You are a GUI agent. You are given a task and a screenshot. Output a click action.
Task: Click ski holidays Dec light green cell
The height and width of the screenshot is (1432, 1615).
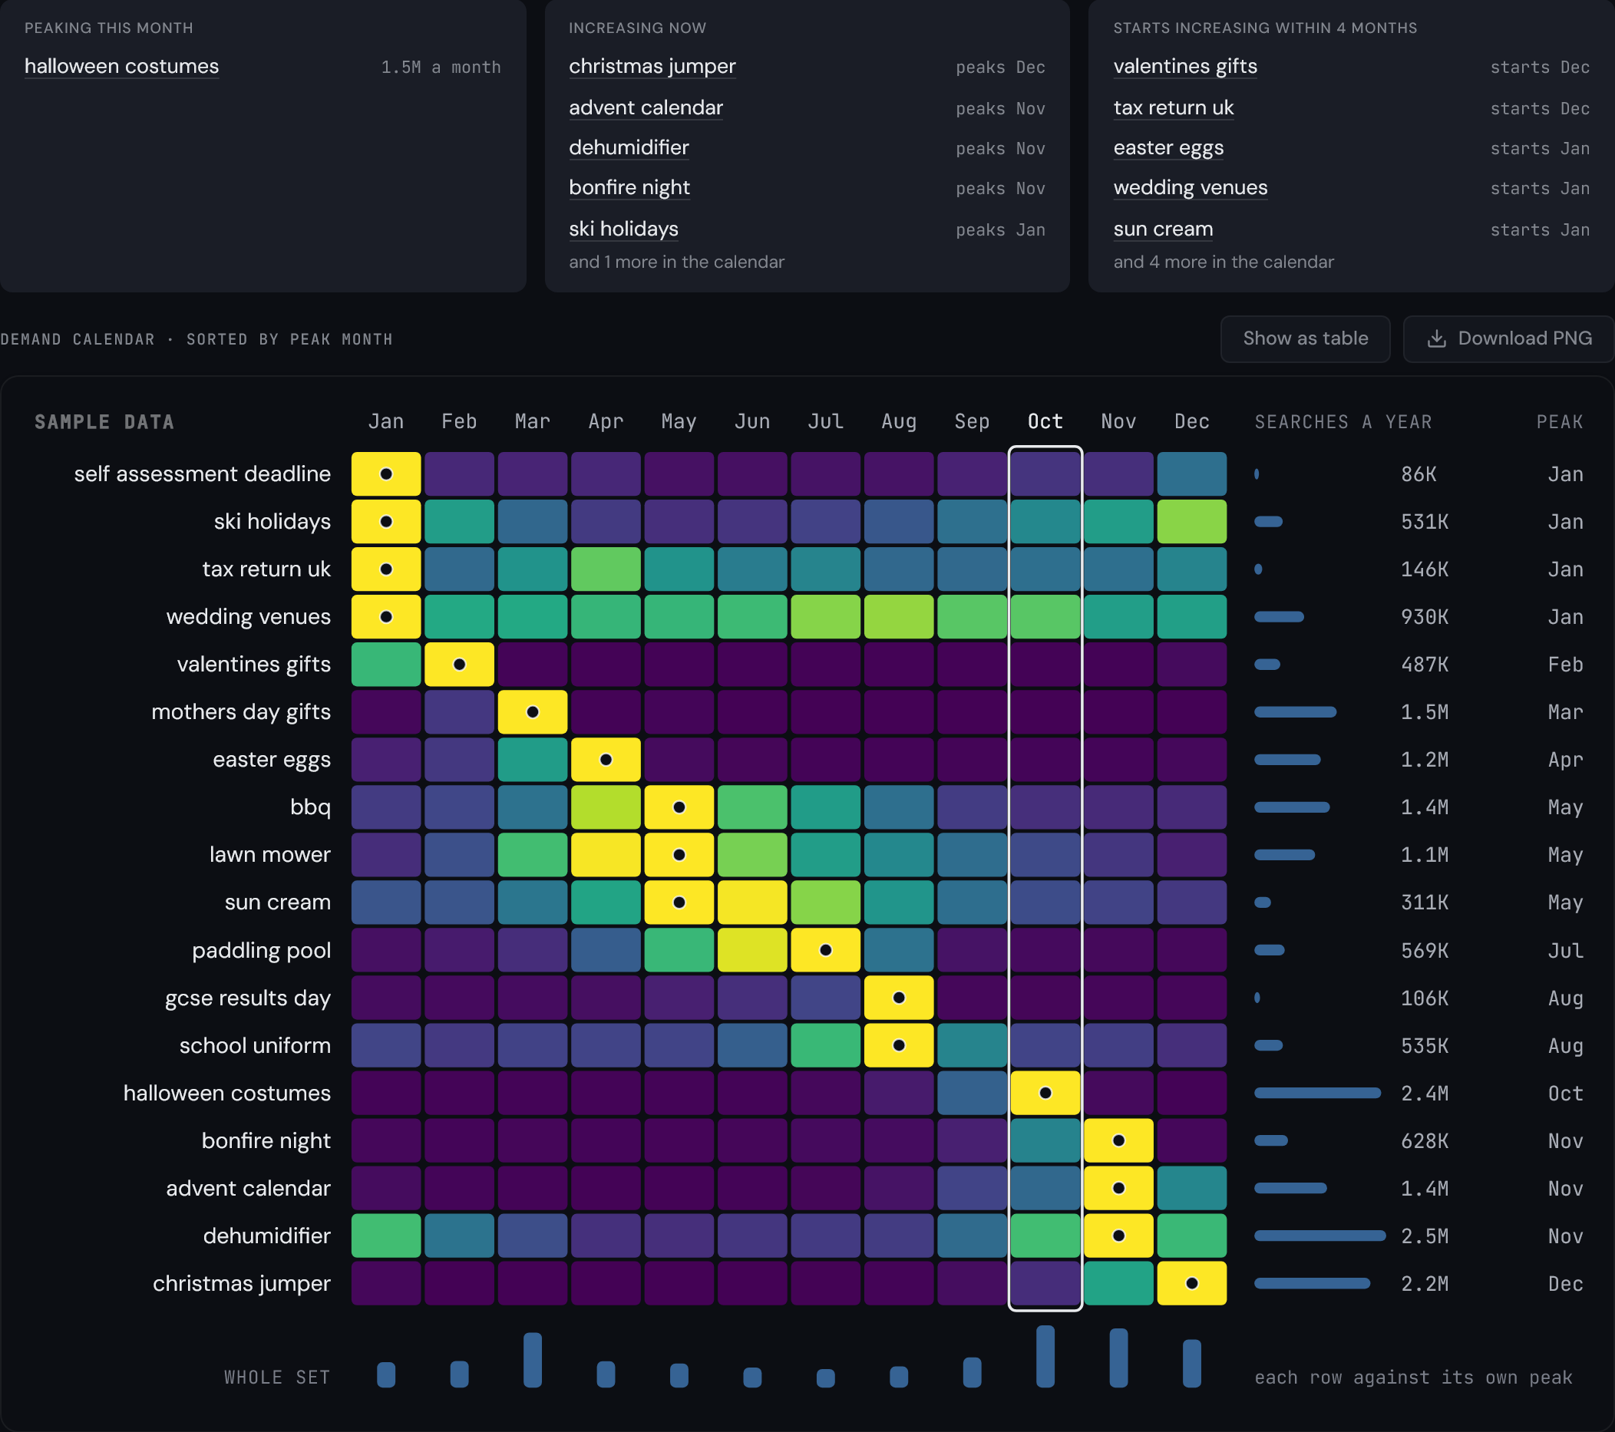click(1191, 521)
